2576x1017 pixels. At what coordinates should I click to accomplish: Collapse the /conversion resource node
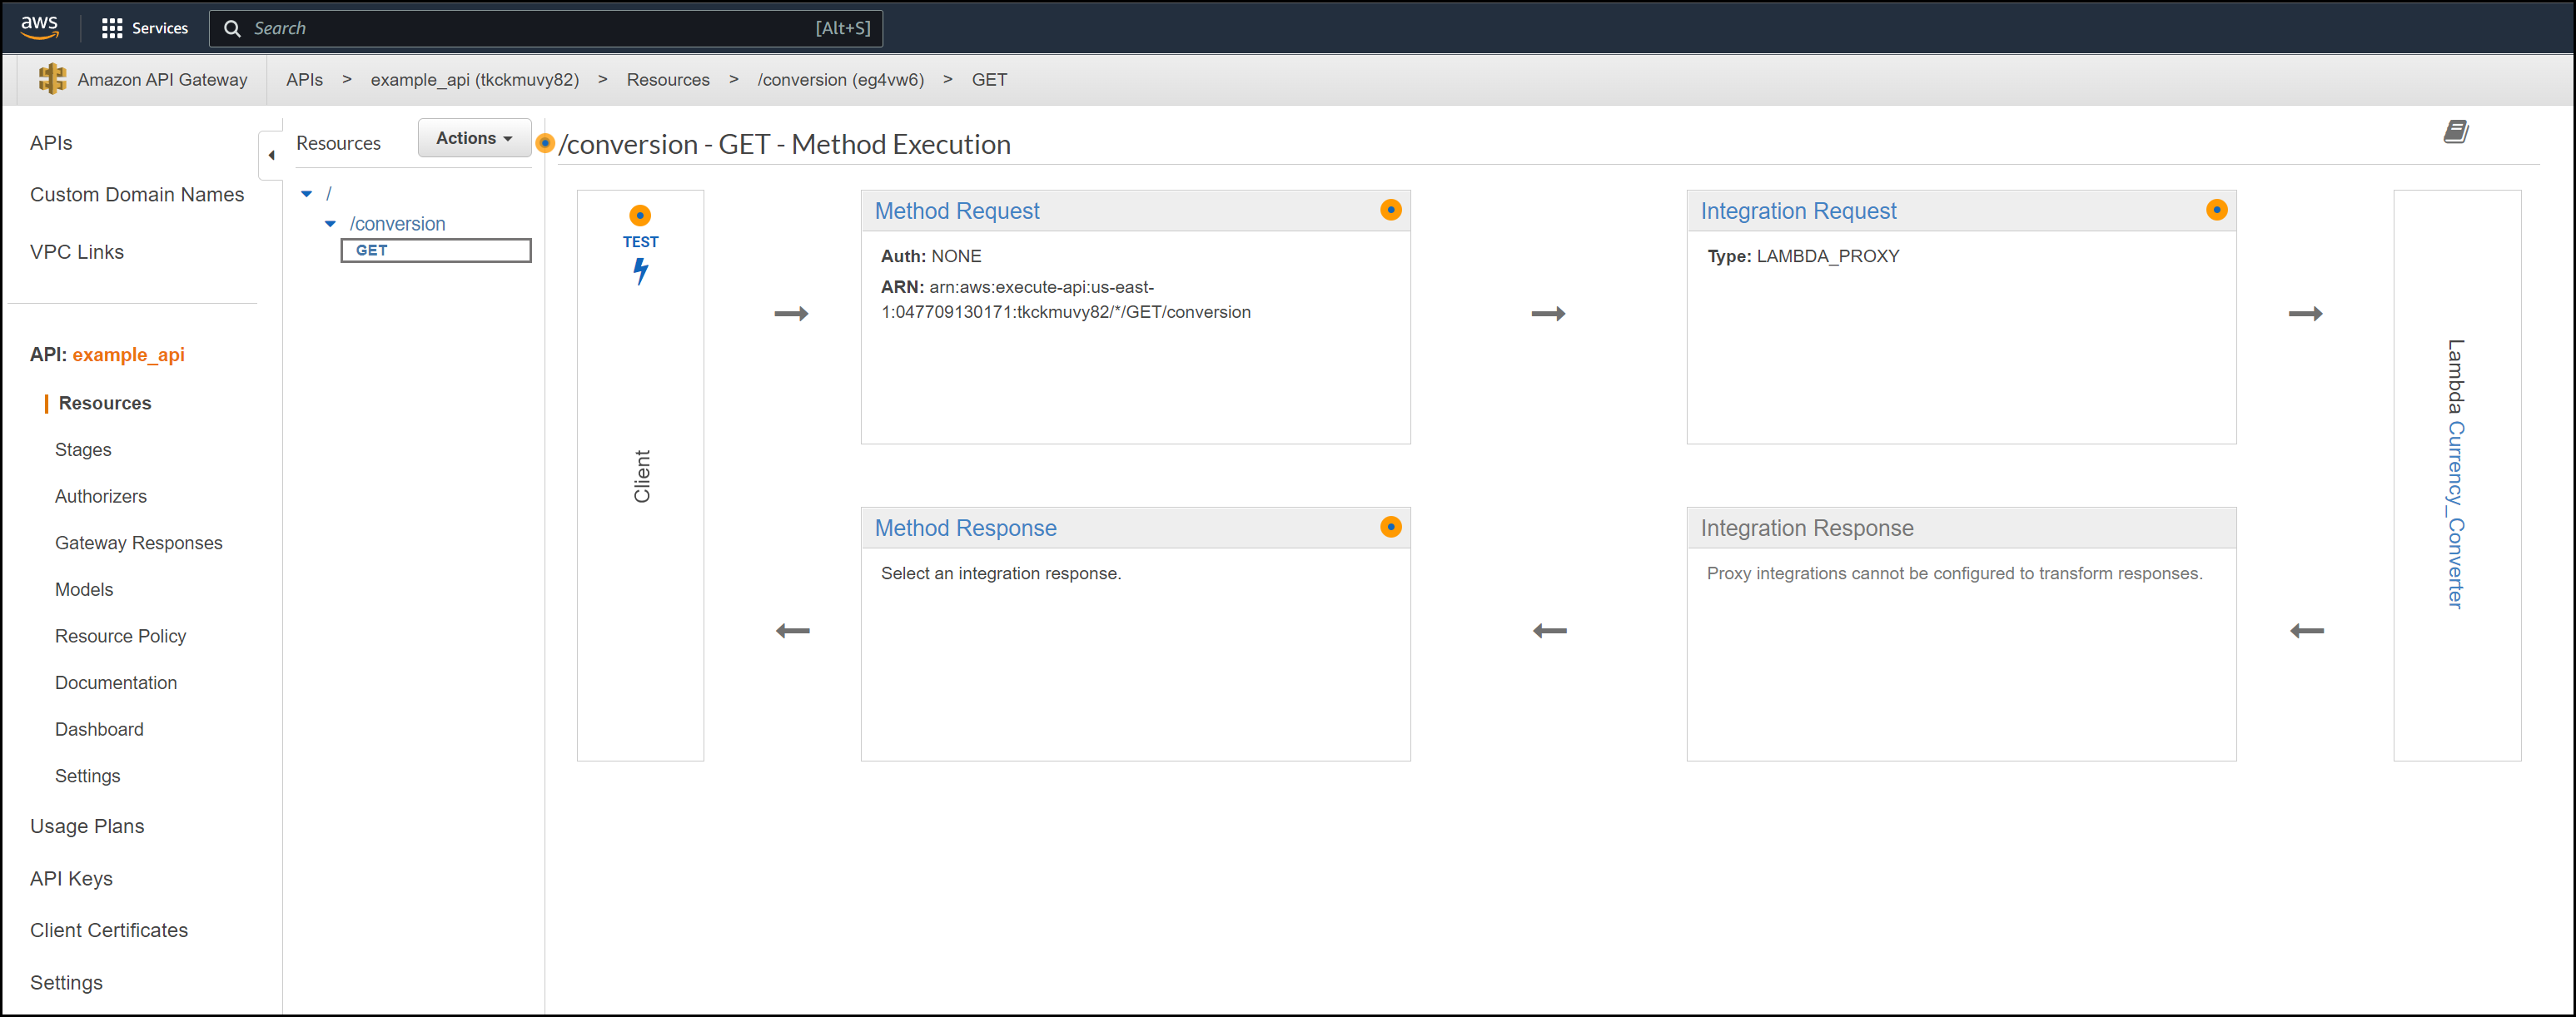(x=331, y=223)
